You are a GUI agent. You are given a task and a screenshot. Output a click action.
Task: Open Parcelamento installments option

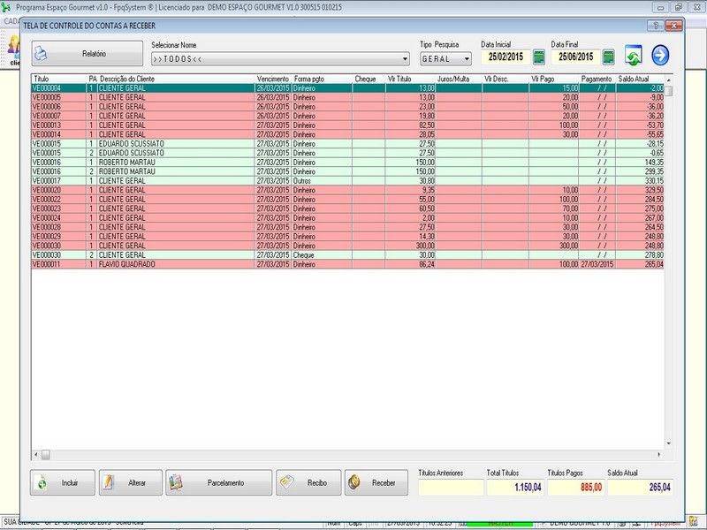tap(218, 482)
